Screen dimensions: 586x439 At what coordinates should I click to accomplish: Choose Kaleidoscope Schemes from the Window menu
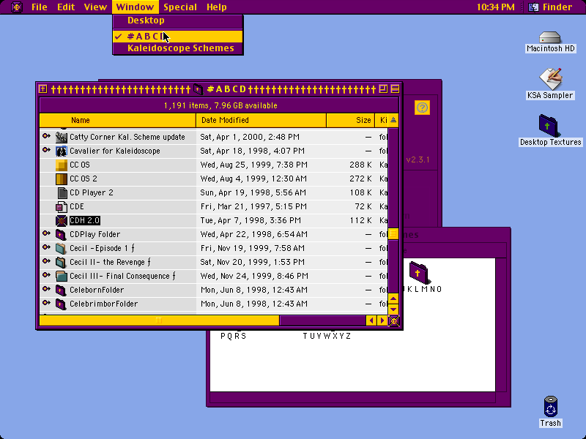point(178,48)
